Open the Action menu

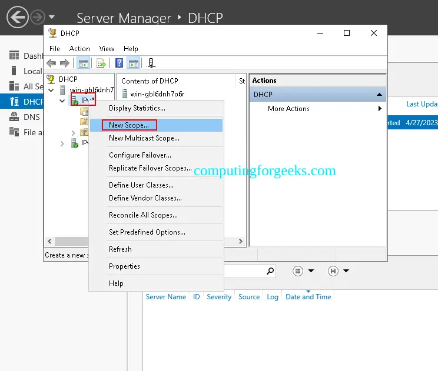(79, 49)
